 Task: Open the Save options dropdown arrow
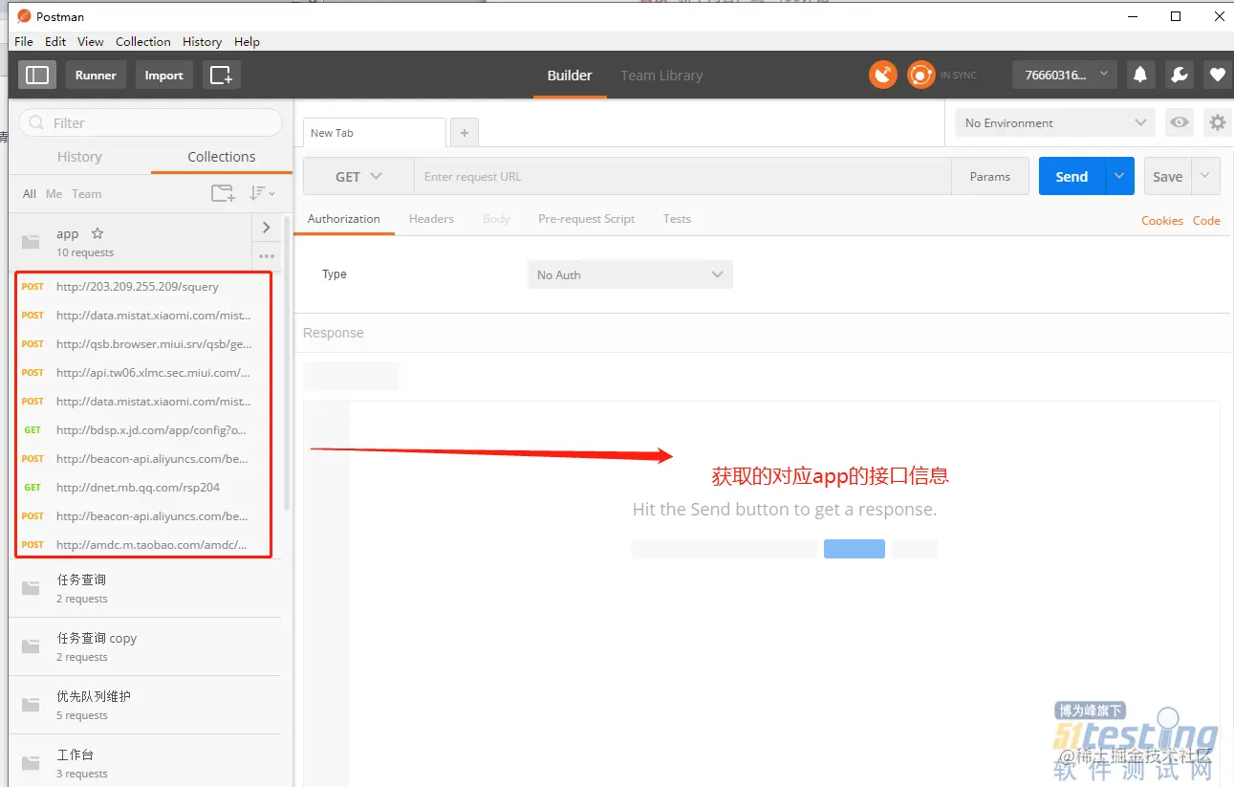[1205, 176]
